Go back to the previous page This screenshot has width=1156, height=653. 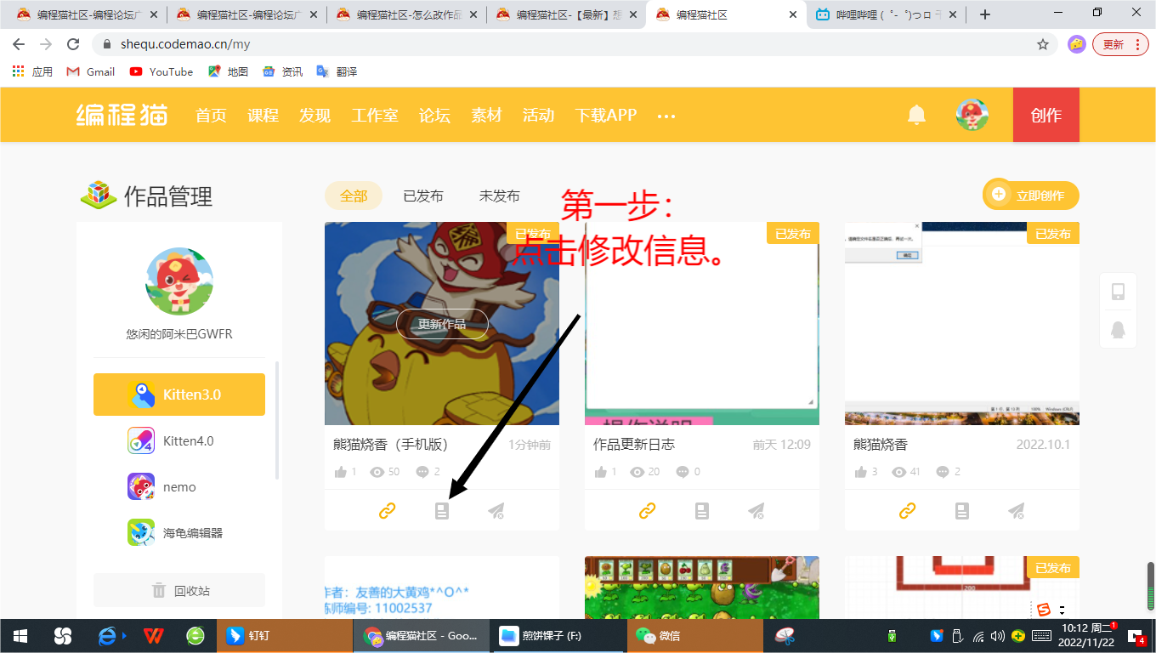point(19,44)
